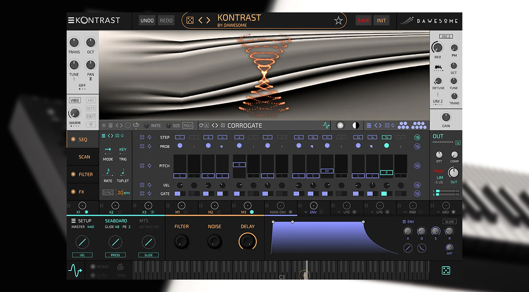Enable the MONO mode radio button
Viewport: 529px width, 292px height.
93,267
